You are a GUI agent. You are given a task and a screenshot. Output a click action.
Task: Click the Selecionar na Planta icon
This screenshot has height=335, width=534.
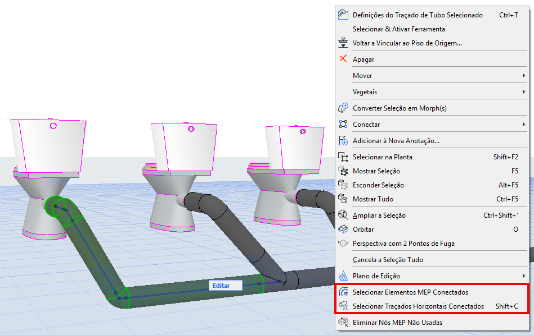(343, 157)
